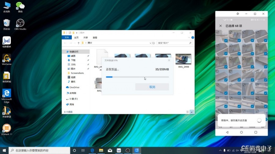275x154 pixels.
Task: Refresh the Explorer address bar
Action: coord(153,43)
